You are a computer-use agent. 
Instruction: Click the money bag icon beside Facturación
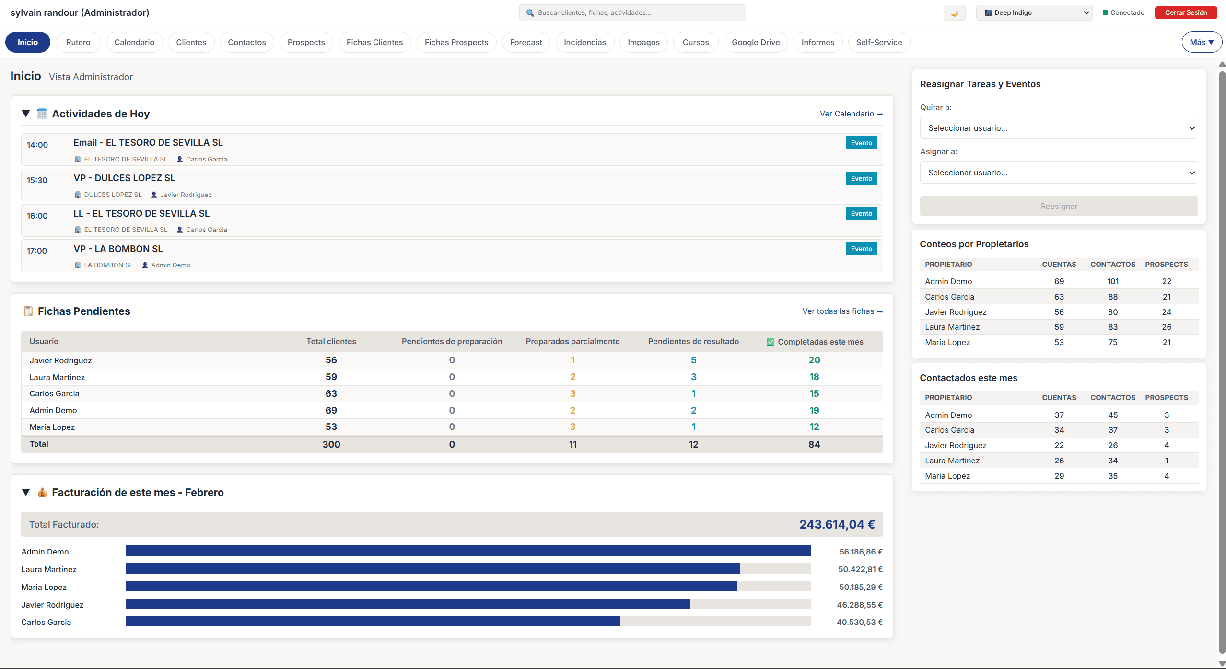click(x=42, y=492)
